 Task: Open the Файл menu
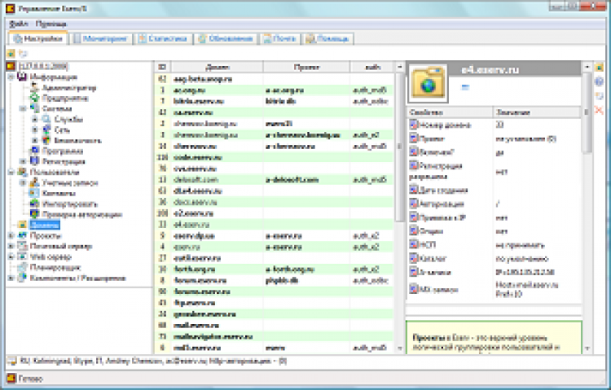coord(18,24)
